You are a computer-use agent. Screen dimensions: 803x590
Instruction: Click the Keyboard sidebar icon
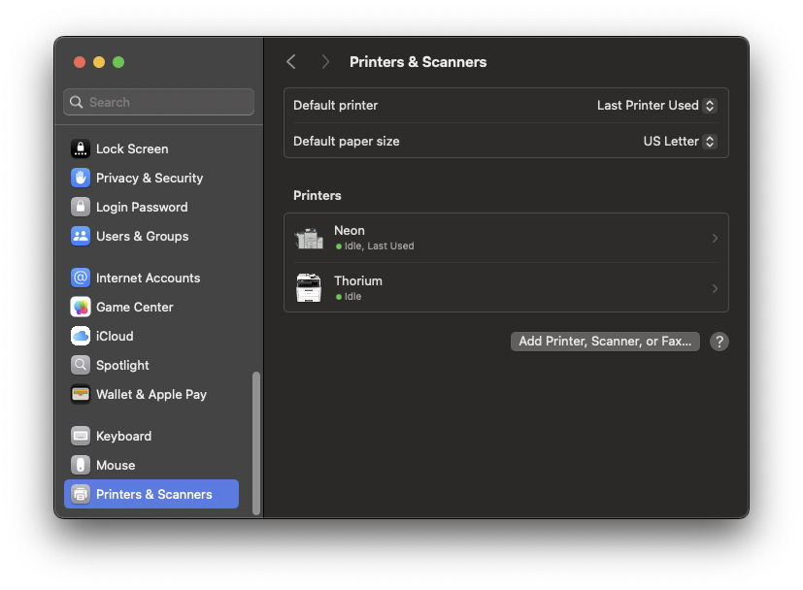pos(81,436)
